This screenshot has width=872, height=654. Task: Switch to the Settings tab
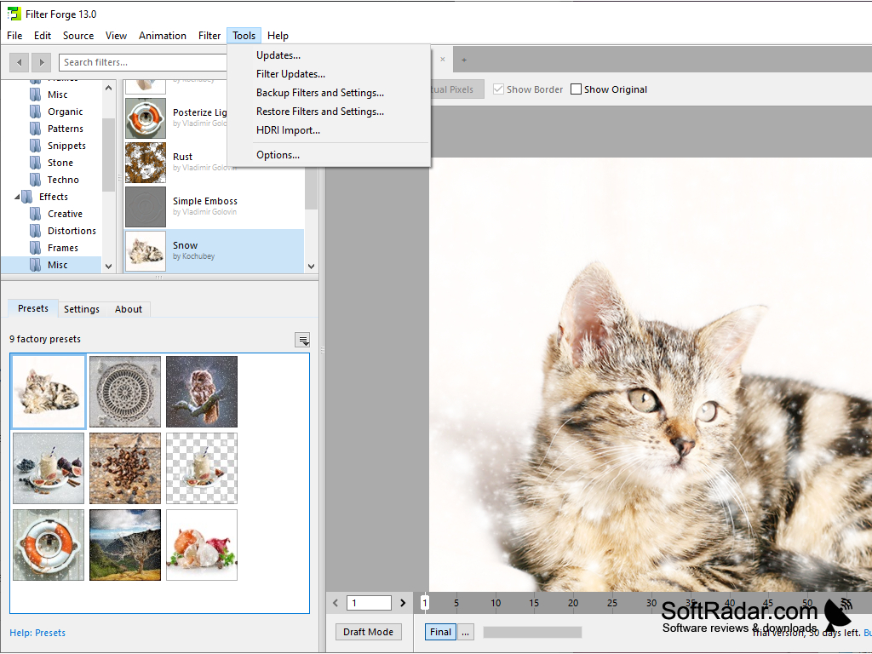(x=81, y=309)
